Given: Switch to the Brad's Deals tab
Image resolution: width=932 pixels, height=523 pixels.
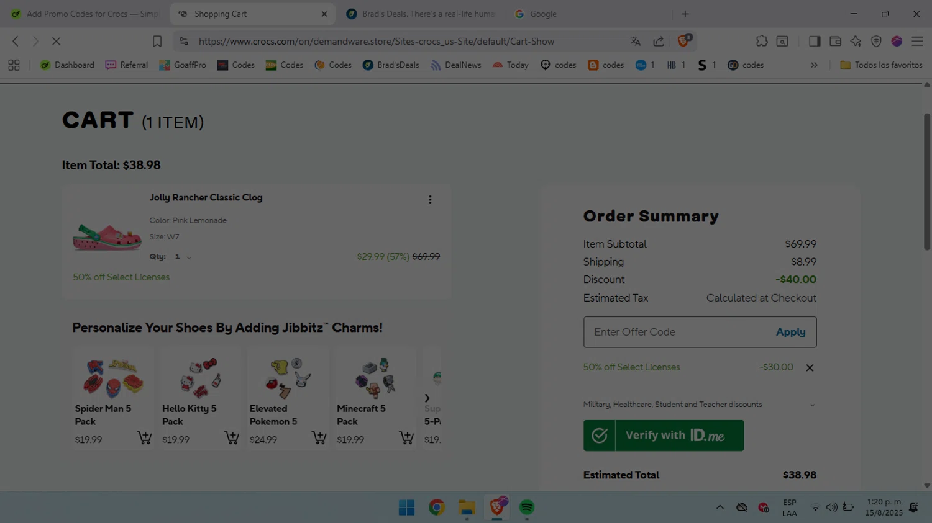Looking at the screenshot, I should pyautogui.click(x=421, y=14).
